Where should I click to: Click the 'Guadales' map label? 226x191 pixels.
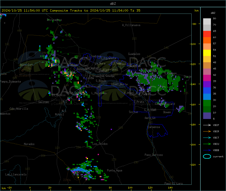(134, 54)
